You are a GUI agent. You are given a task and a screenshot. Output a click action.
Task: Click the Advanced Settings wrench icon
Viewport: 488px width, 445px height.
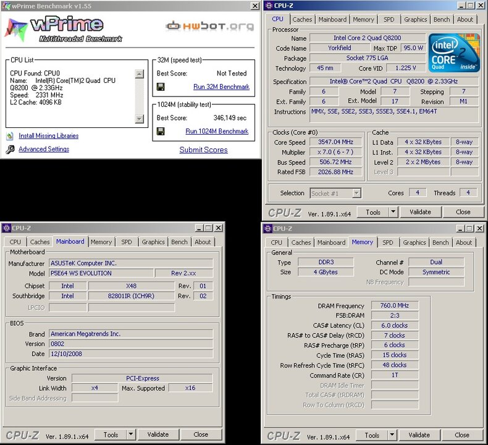click(10, 150)
